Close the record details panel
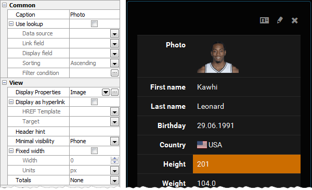Viewport: 312px width, 190px height. coord(295,20)
